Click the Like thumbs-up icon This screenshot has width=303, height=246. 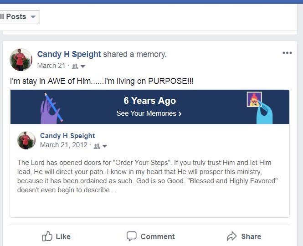click(47, 236)
